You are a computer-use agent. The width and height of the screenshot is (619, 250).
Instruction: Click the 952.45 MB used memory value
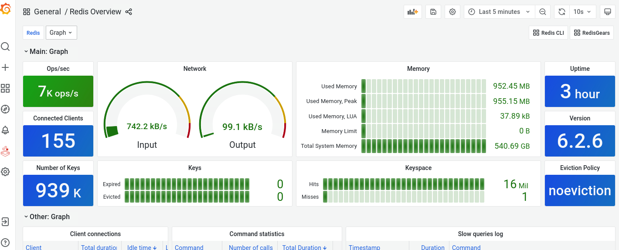[x=511, y=86]
